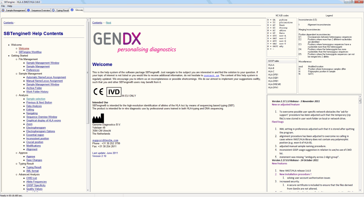The height and width of the screenshot is (197, 364).
Task: Open the Work Folder History link
Action: (37, 92)
